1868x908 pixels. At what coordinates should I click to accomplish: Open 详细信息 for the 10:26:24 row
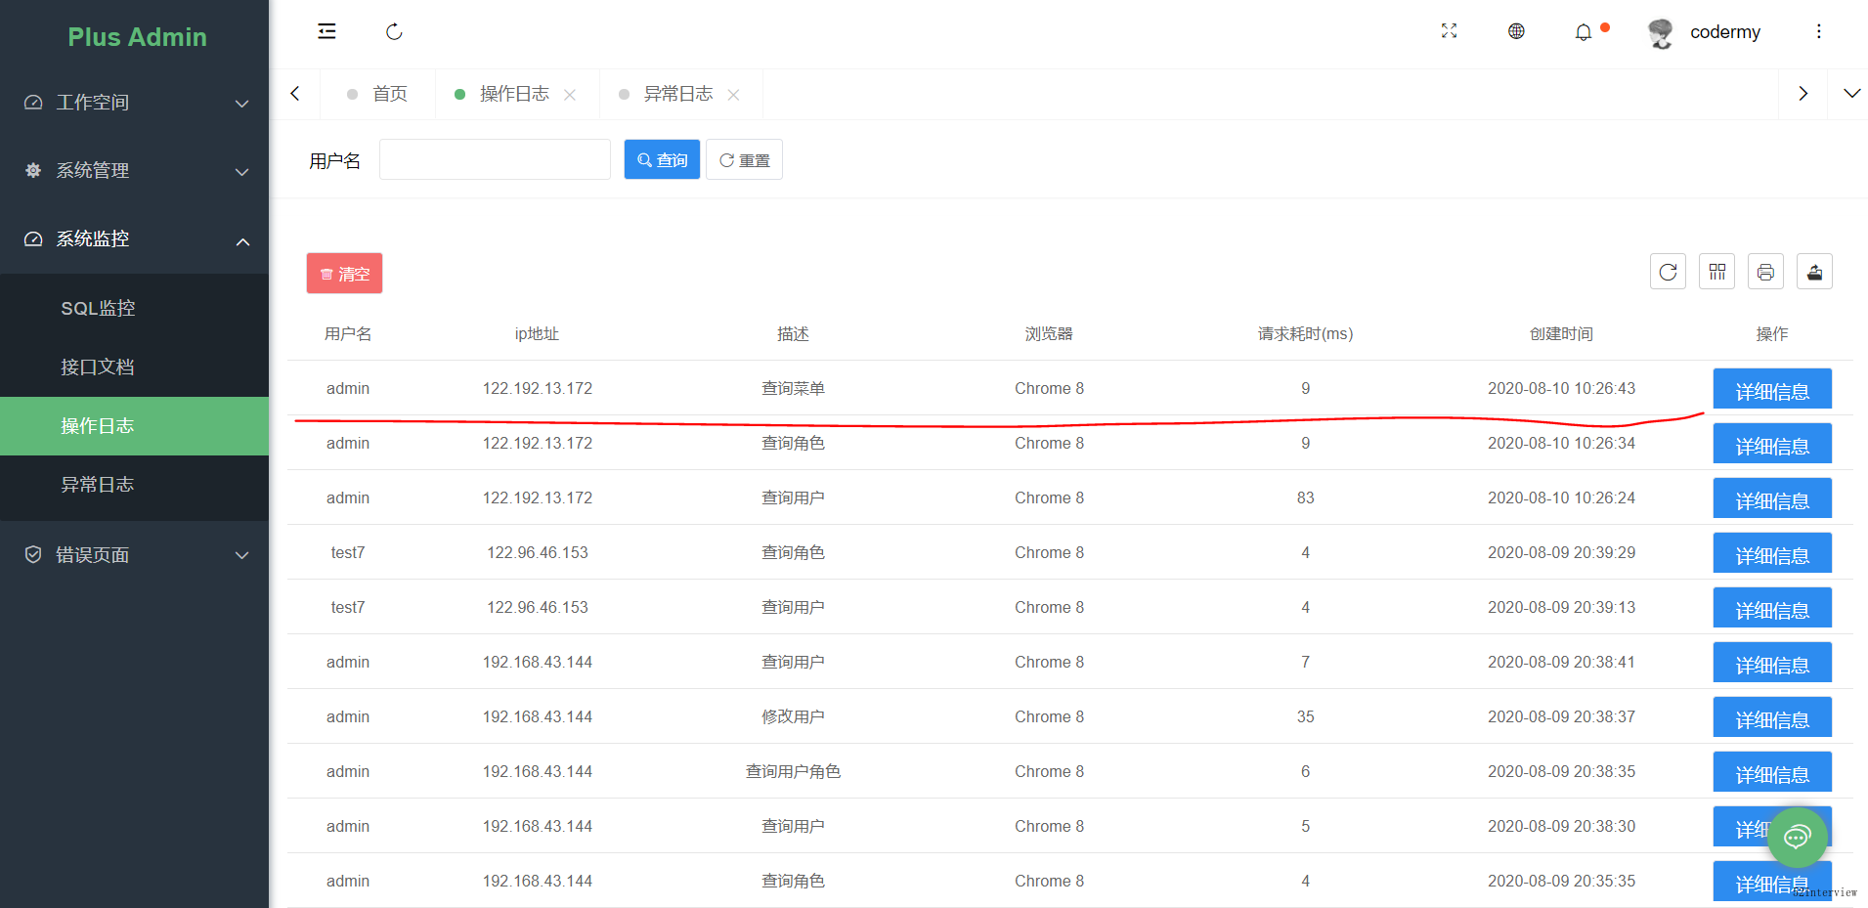click(1772, 500)
